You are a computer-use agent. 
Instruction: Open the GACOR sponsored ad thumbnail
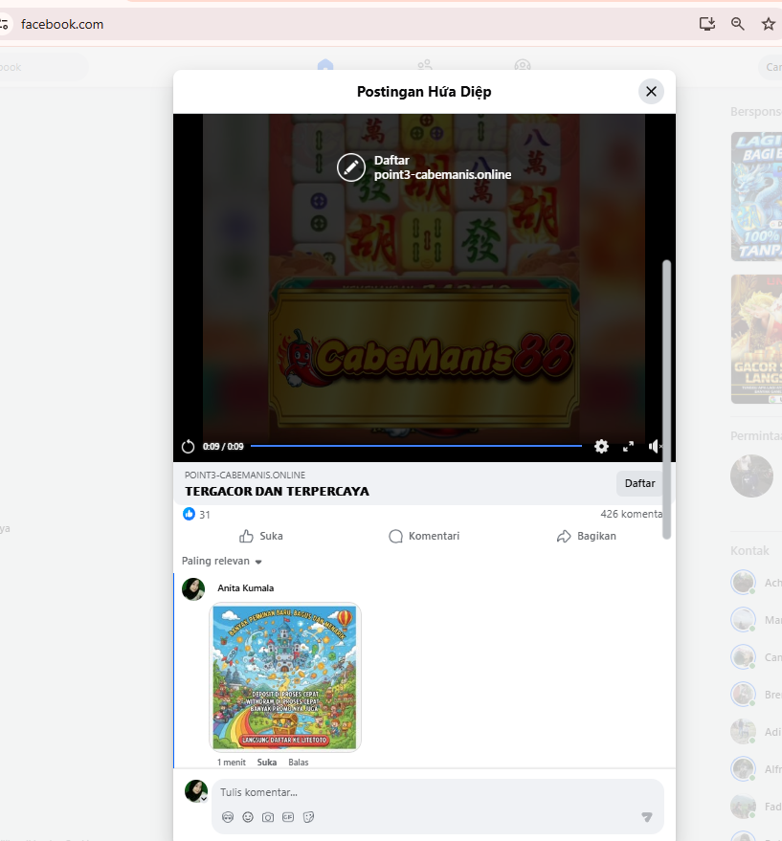click(x=756, y=339)
